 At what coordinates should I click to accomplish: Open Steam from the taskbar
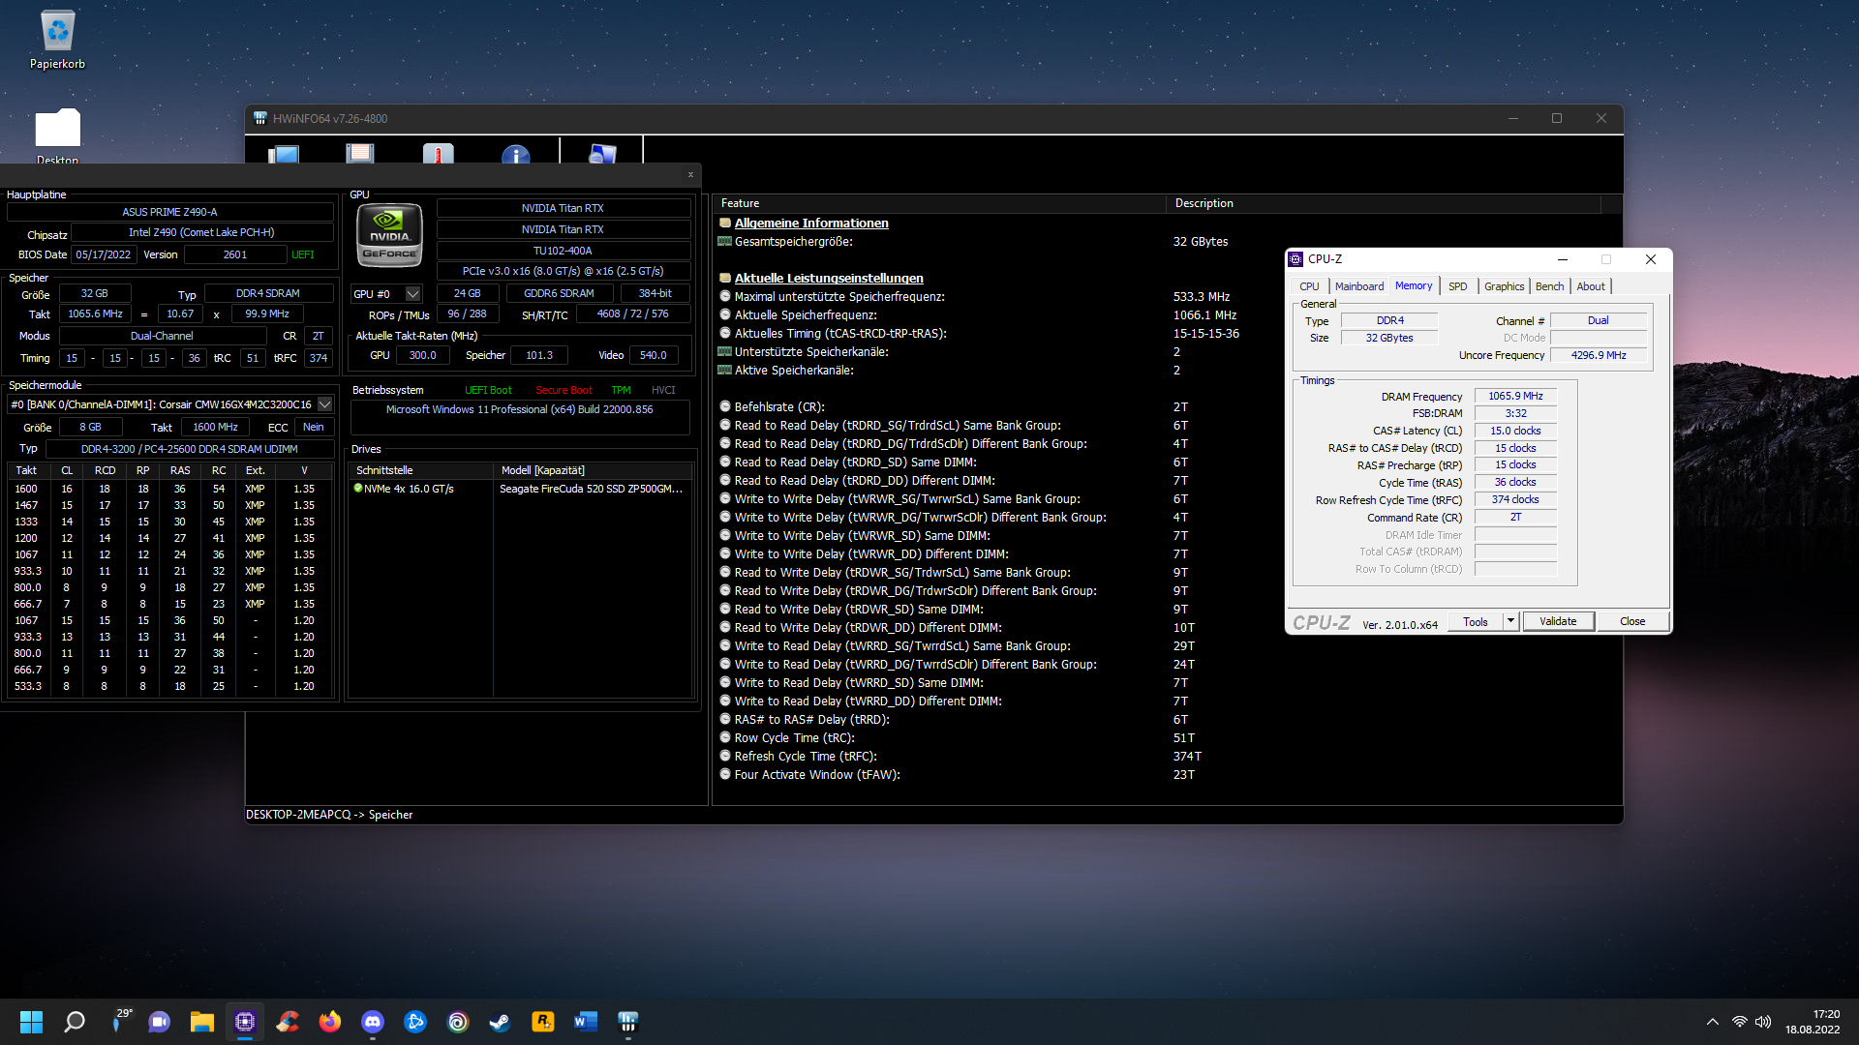(500, 1022)
